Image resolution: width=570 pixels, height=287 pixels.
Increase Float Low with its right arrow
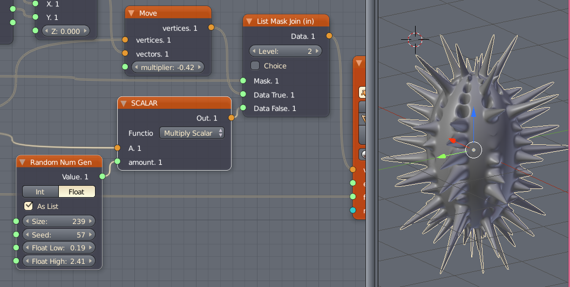pos(90,248)
